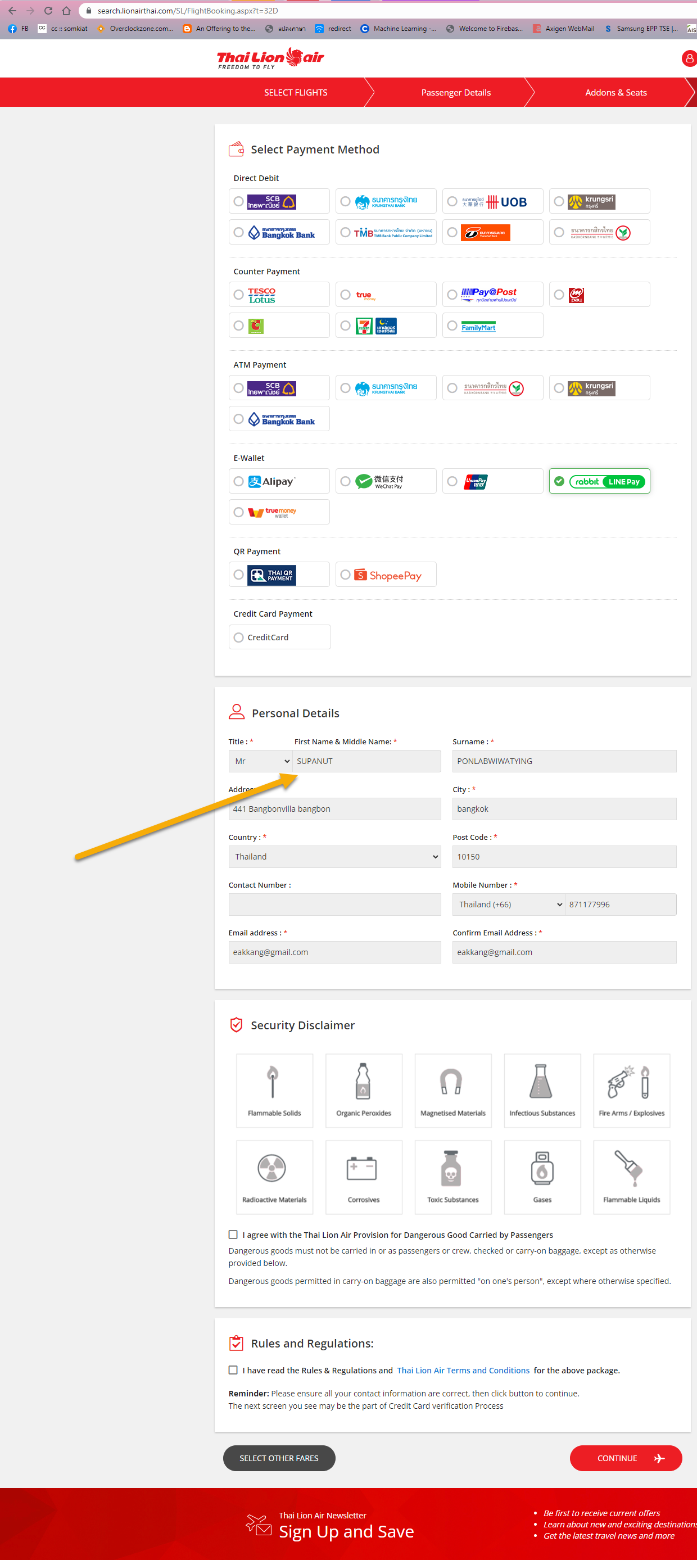Open Thai Lion Air Terms and Conditions link
697x1560 pixels.
[463, 1370]
